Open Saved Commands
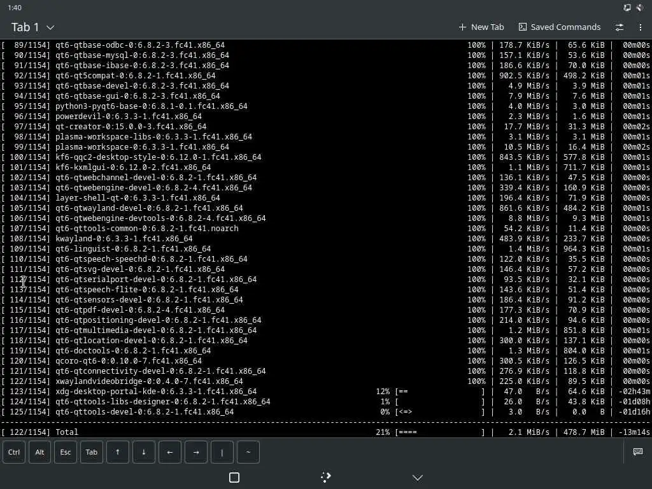Screen dimensions: 652x489 (560, 27)
